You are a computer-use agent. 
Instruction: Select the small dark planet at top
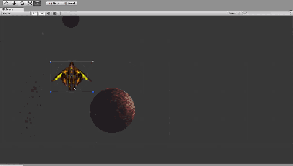pos(71,21)
